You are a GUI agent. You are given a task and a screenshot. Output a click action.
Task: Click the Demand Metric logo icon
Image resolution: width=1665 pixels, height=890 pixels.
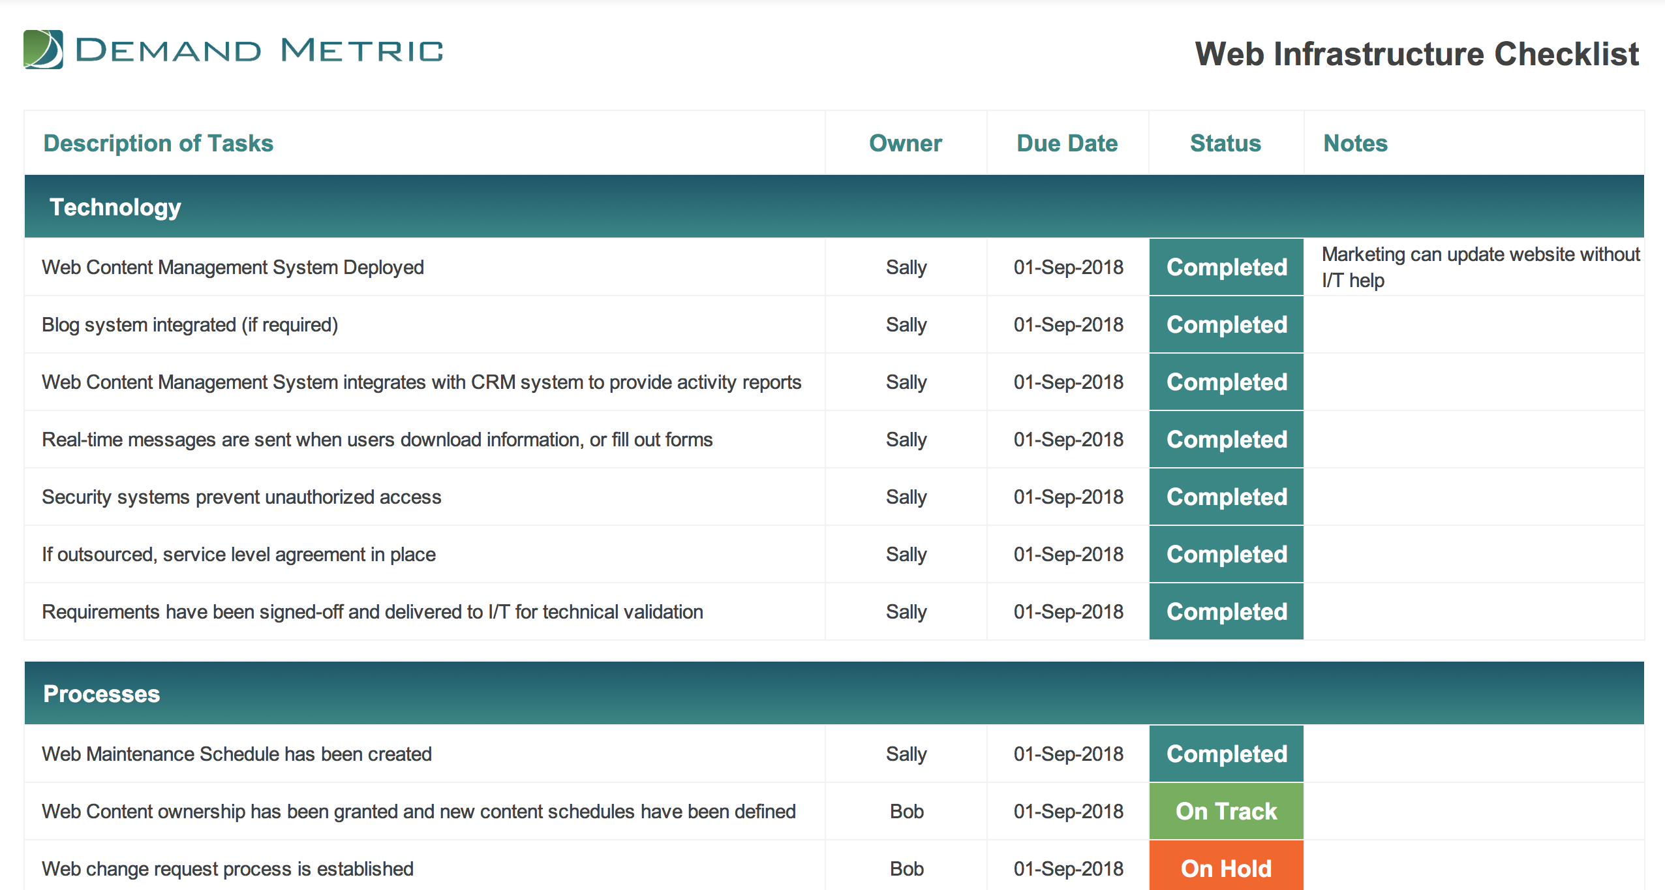pyautogui.click(x=43, y=50)
